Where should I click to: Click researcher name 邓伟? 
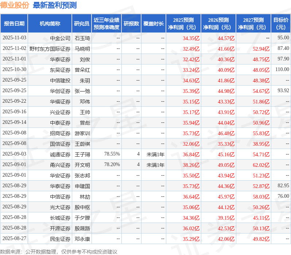85,102
